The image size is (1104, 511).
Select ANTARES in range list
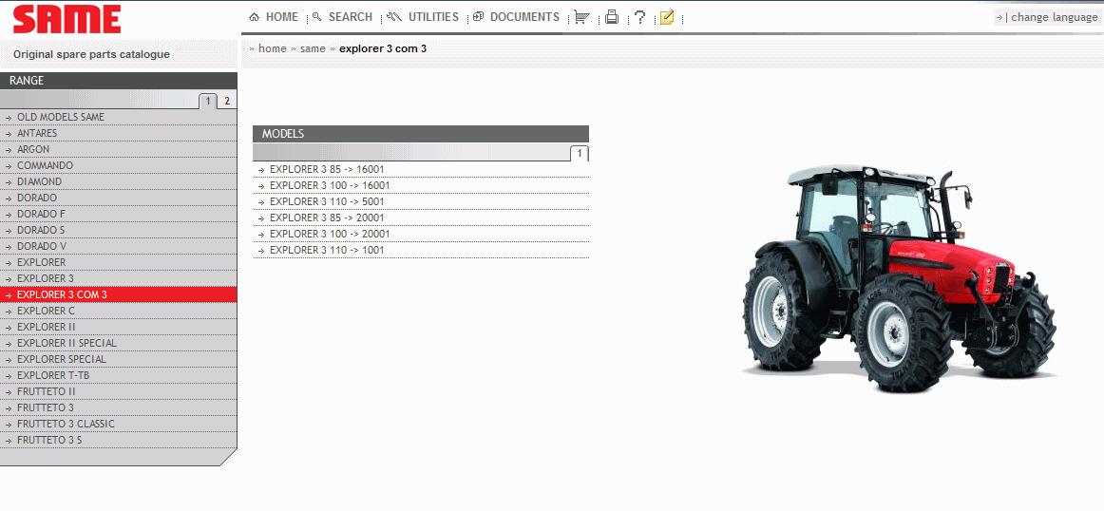click(118, 133)
